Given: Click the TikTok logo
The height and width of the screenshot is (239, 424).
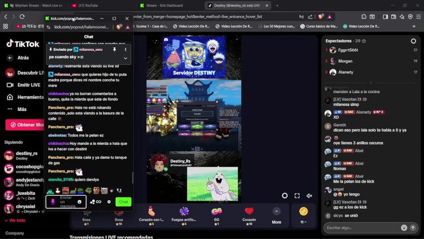Looking at the screenshot, I should point(23,44).
